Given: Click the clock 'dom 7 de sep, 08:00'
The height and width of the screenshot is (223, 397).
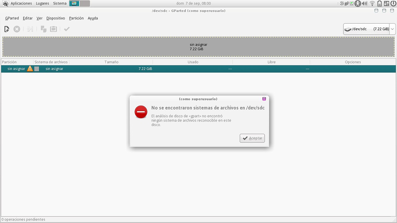Looking at the screenshot, I should 194,3.
